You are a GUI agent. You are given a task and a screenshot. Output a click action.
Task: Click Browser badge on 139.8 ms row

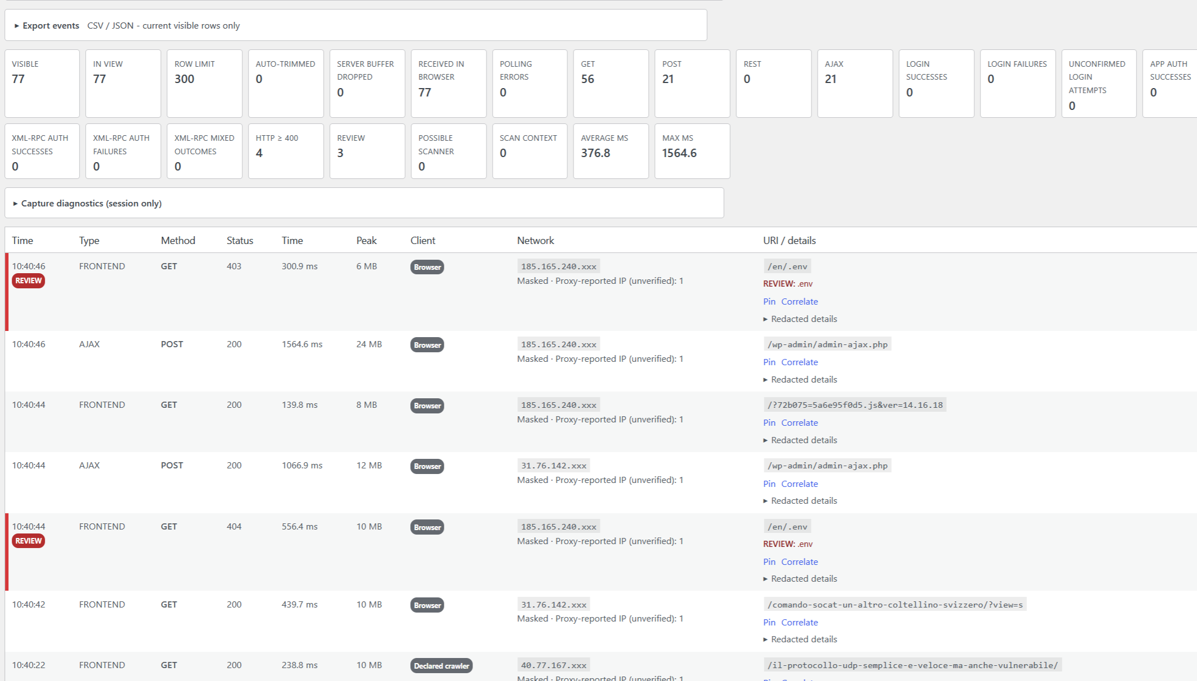(427, 406)
